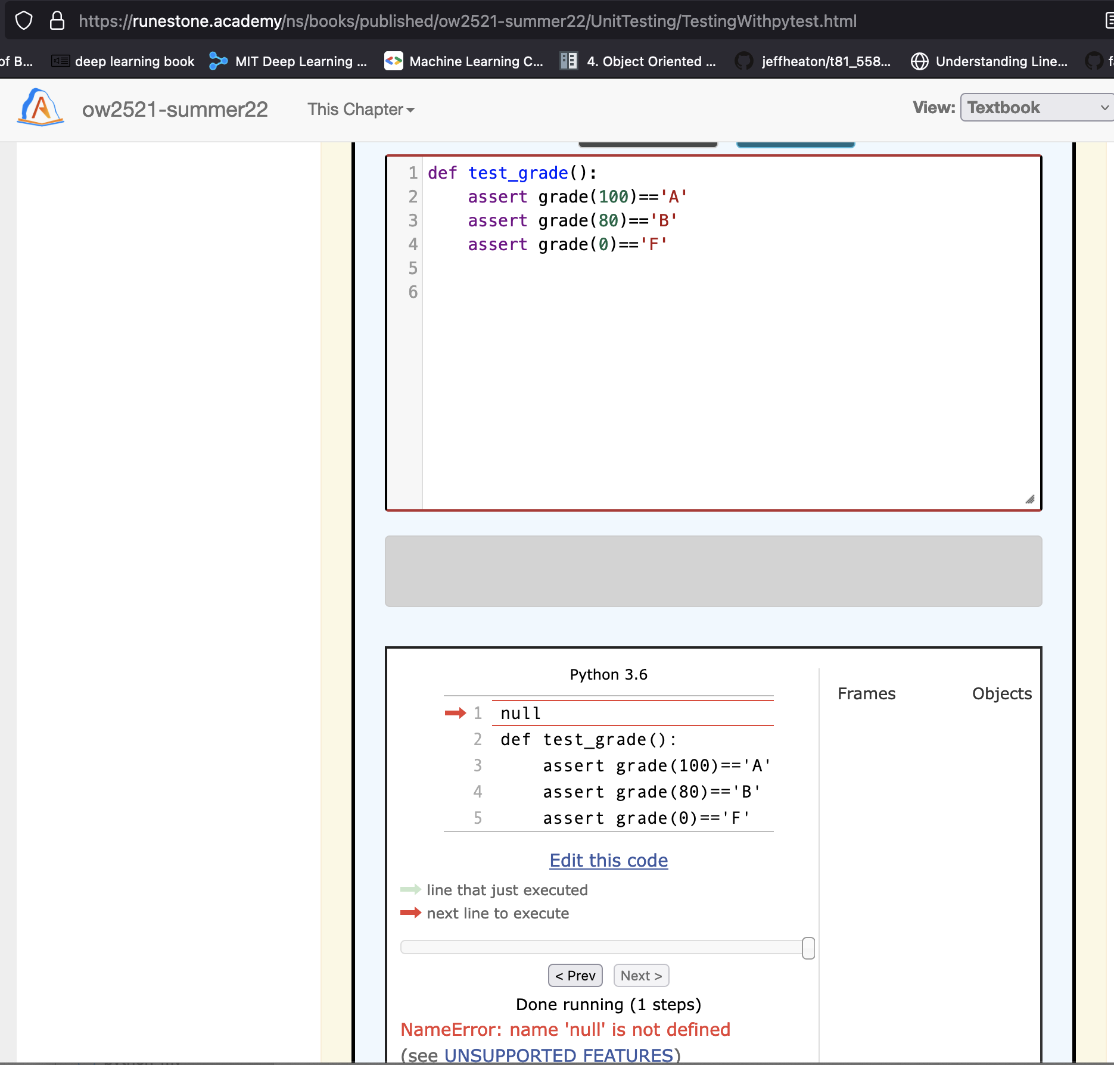The height and width of the screenshot is (1065, 1114).
Task: Click the Runestone Academy logo icon
Action: pos(41,108)
